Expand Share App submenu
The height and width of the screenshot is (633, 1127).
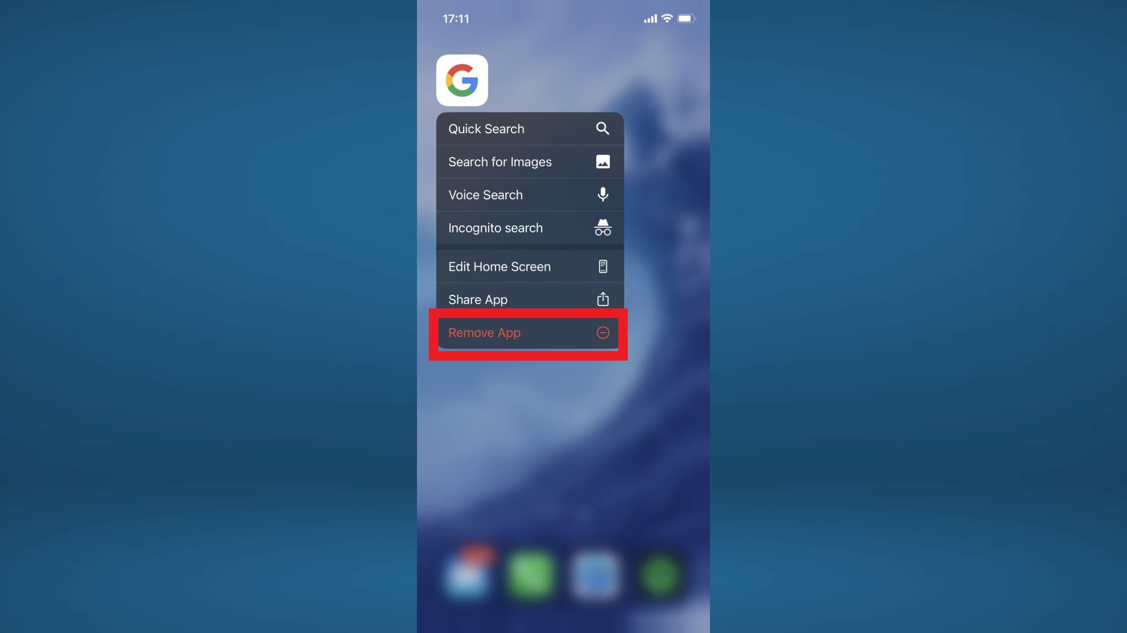point(529,300)
